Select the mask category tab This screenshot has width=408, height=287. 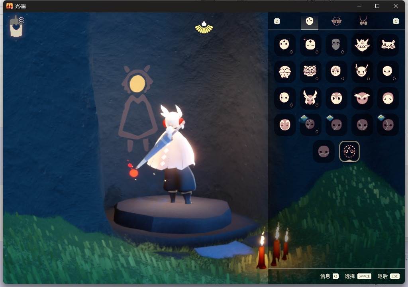click(310, 22)
